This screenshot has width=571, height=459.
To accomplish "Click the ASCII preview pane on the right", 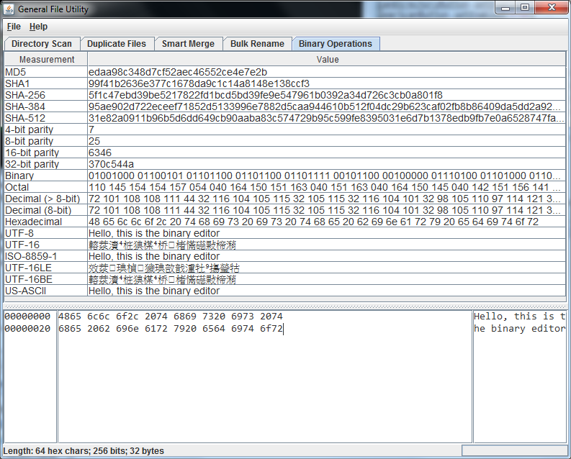I will coord(519,381).
